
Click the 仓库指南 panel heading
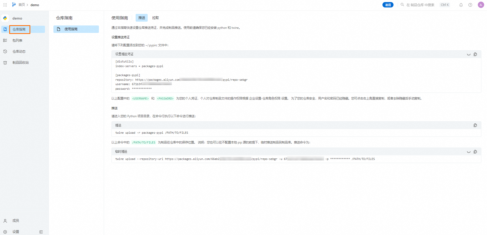pos(64,18)
